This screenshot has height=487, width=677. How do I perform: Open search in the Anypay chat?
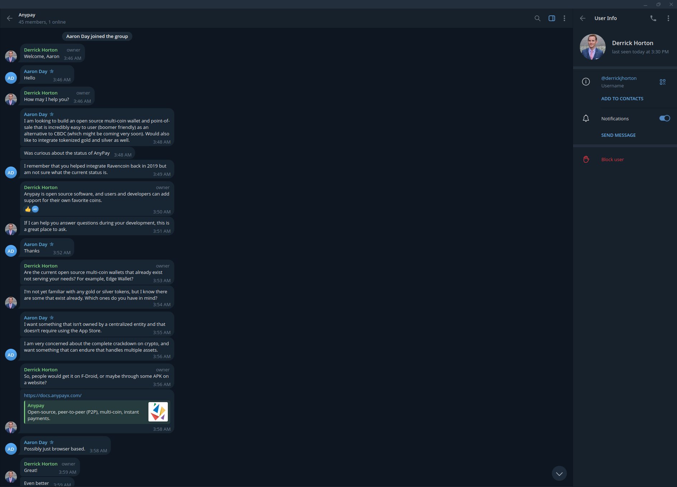pos(537,18)
